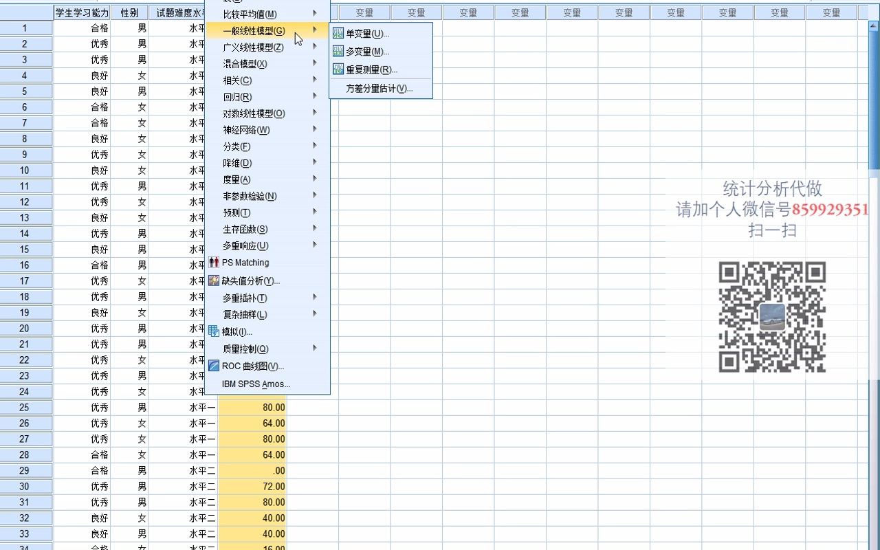Select row header 16
Image resolution: width=880 pixels, height=550 pixels.
25,265
